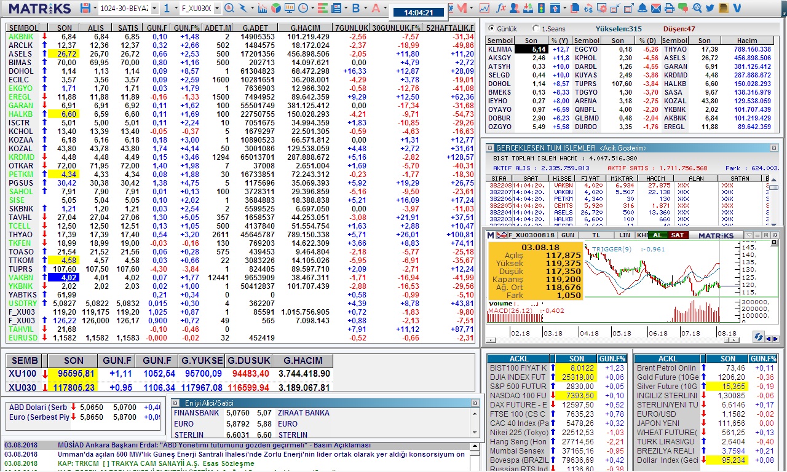Select the GARAN row in watchlist

[x=240, y=106]
